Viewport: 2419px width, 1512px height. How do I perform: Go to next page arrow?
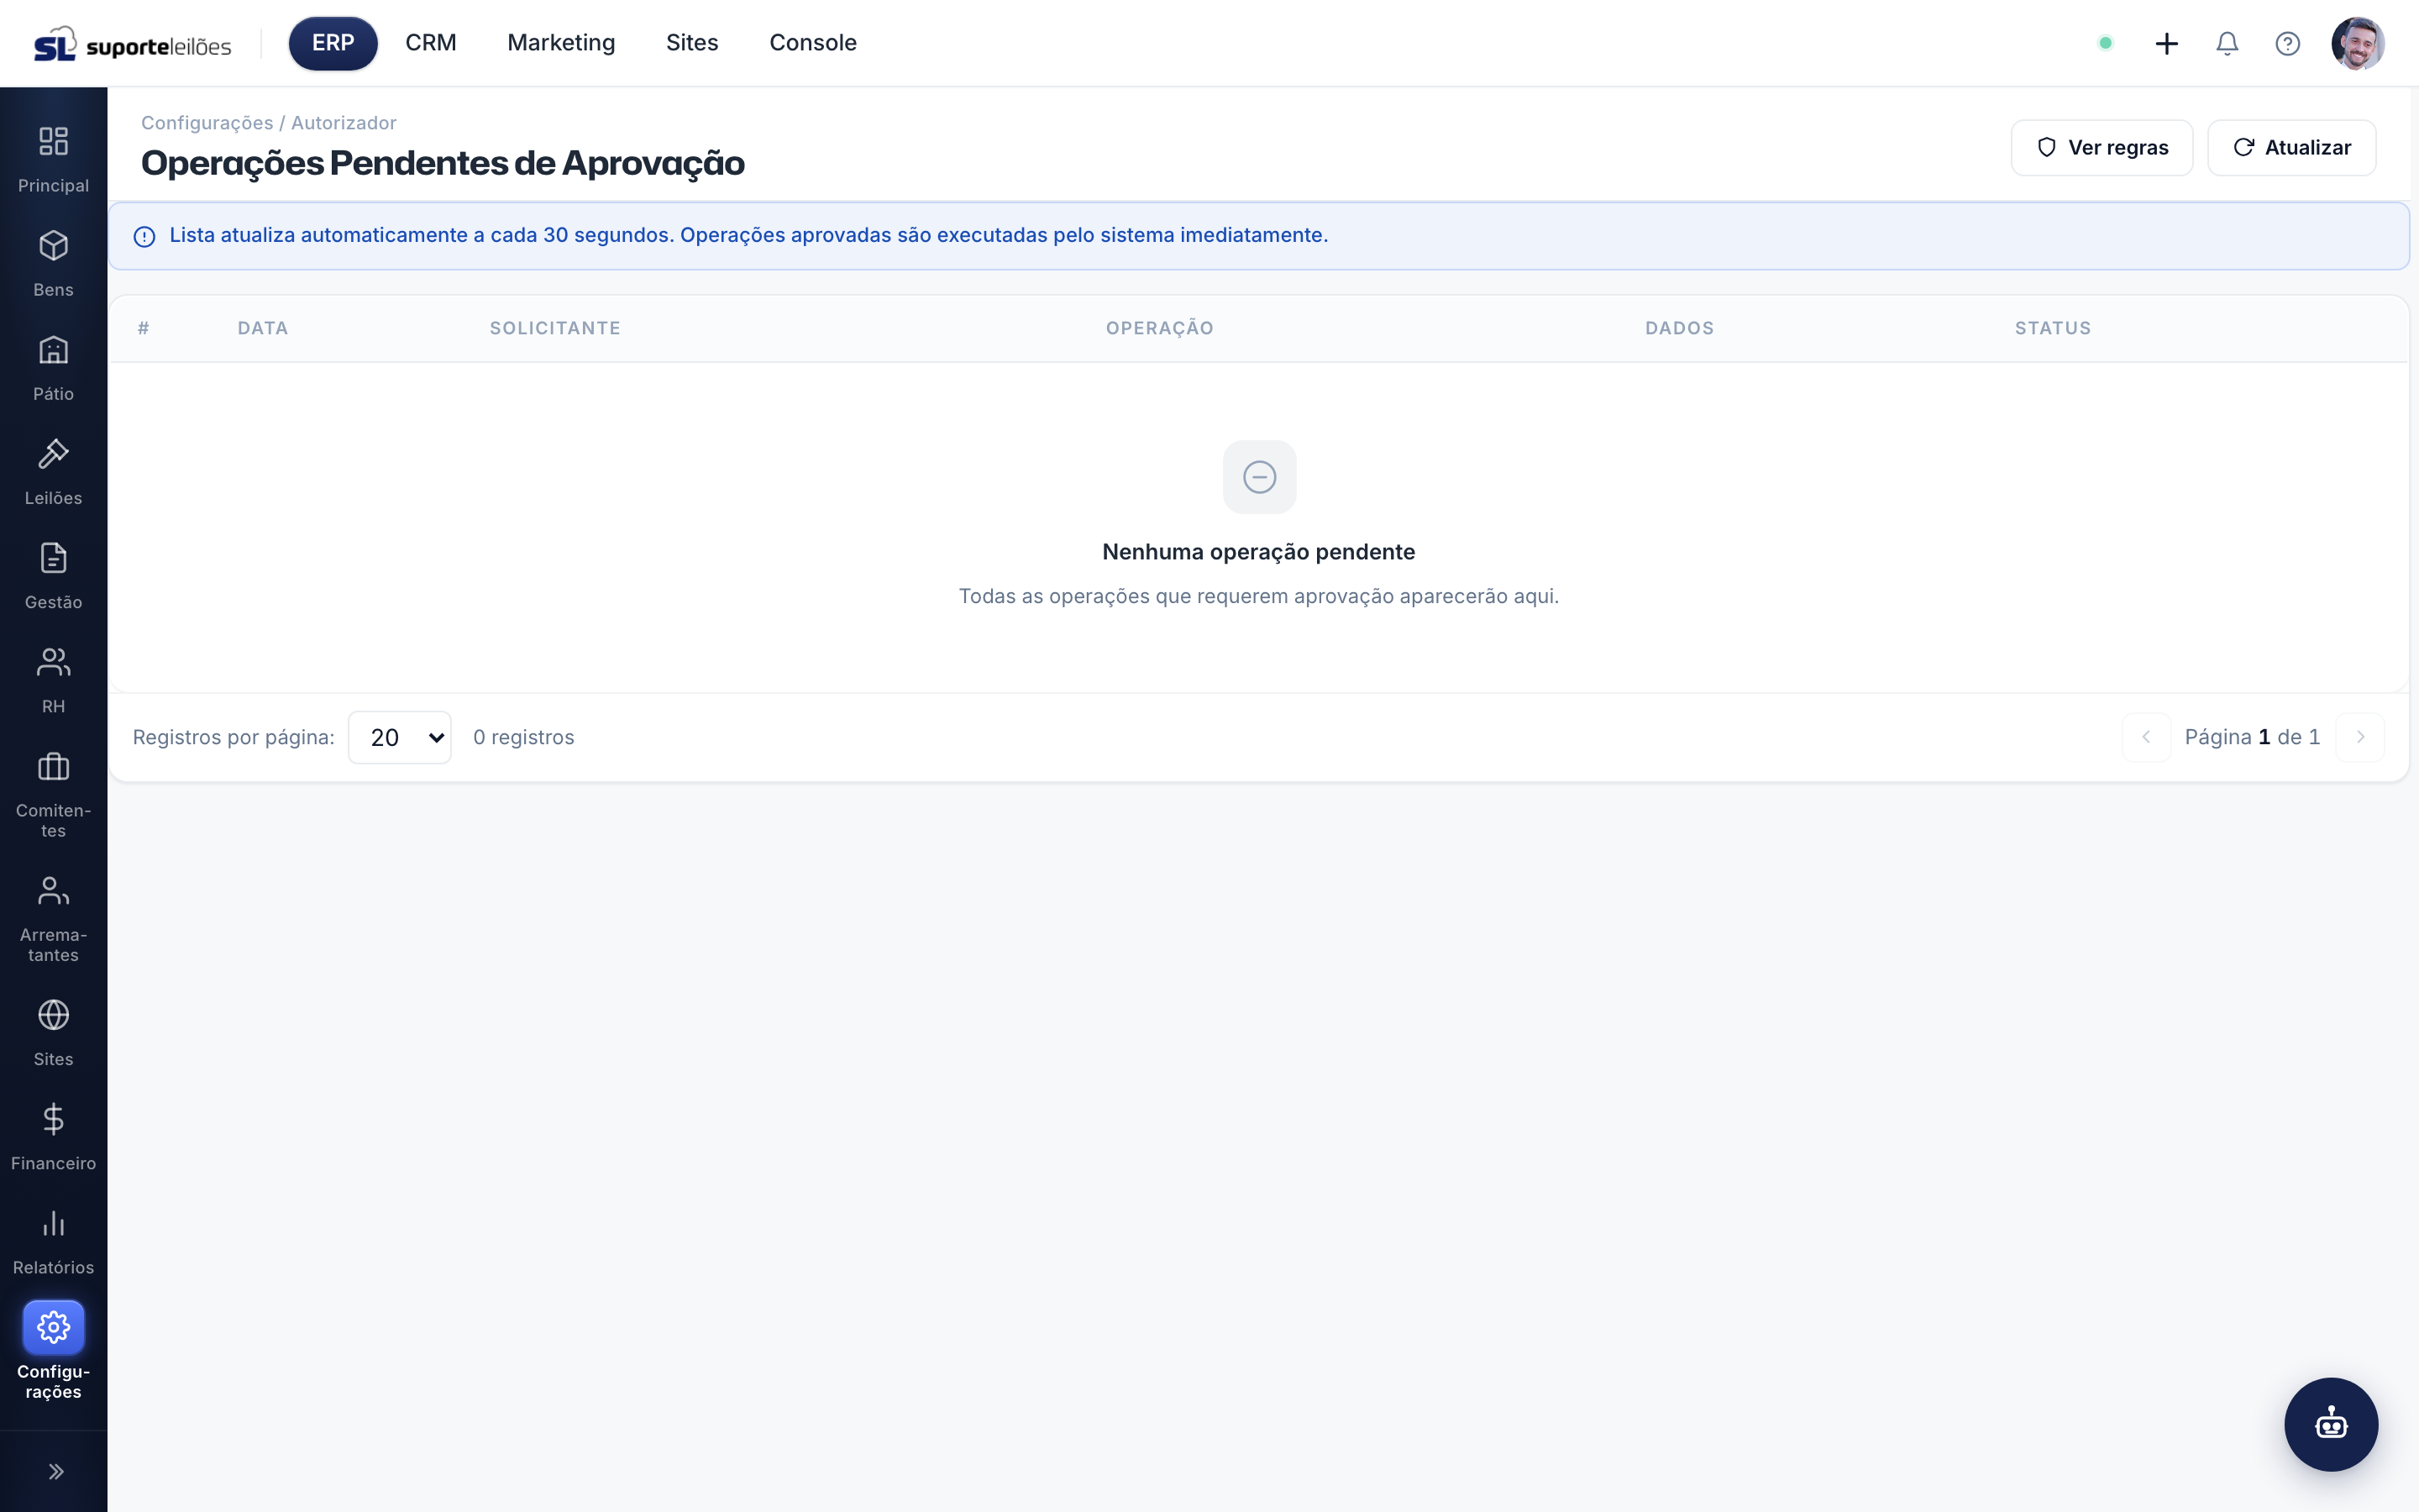click(x=2360, y=737)
